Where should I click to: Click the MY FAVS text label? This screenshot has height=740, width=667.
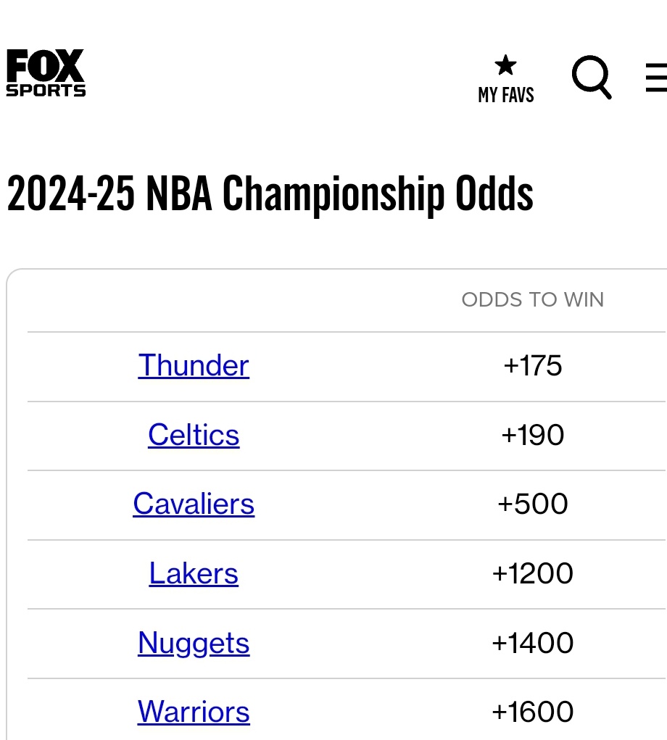[x=506, y=95]
